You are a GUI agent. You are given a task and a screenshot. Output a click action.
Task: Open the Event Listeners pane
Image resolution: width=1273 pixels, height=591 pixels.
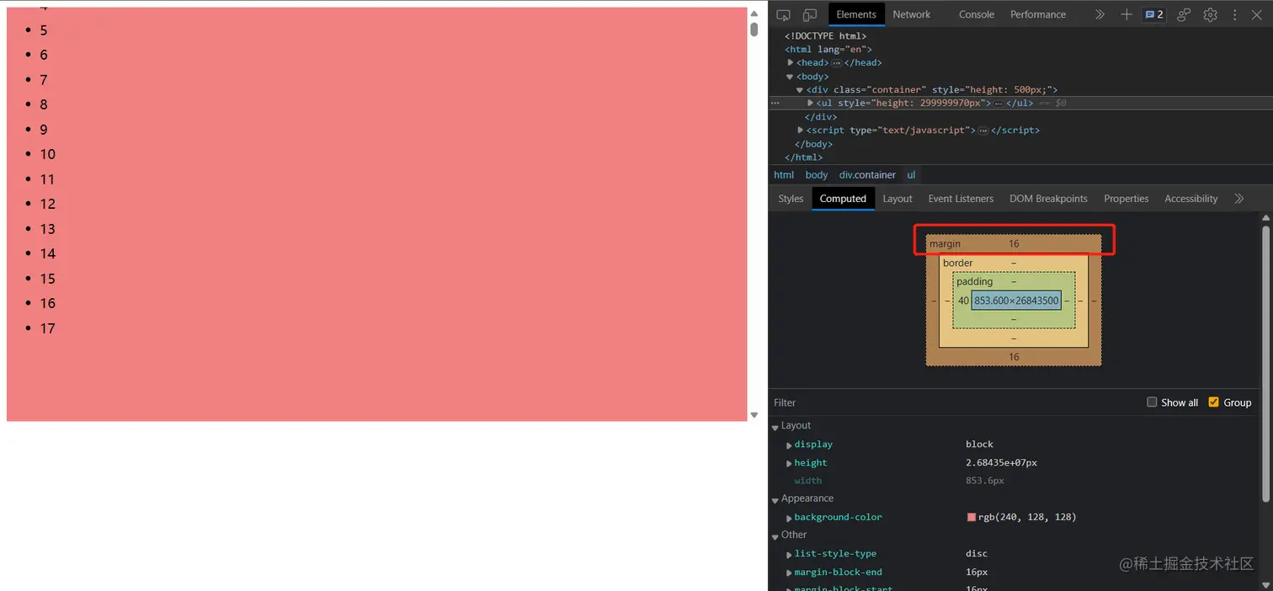[x=961, y=199]
